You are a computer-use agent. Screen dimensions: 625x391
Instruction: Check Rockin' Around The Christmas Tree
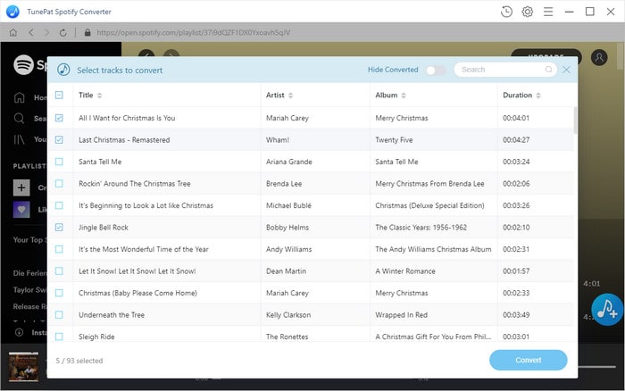point(59,183)
